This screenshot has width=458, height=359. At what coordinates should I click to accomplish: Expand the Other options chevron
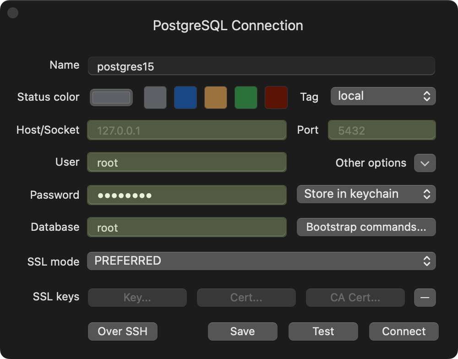(425, 163)
